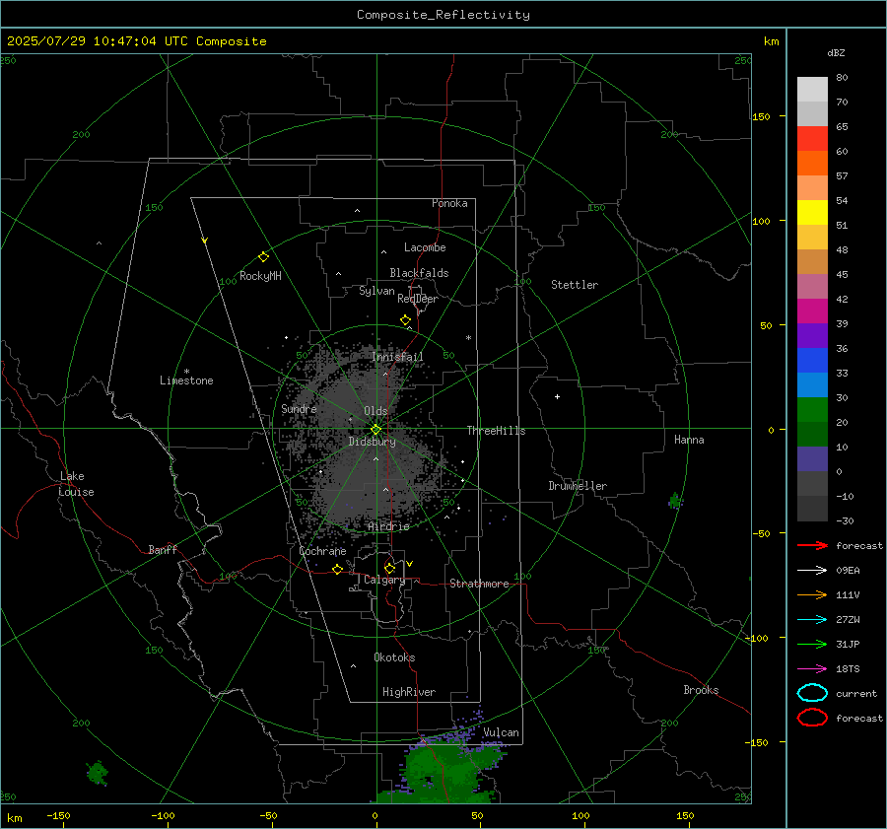Click the Lacombe city label
887x829 pixels.
pos(425,247)
